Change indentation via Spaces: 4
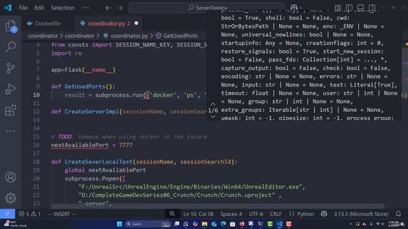This screenshot has width=408, height=229. tap(231, 214)
